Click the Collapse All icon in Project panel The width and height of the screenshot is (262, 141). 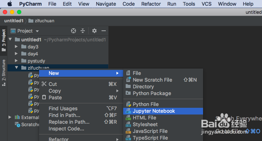83,31
